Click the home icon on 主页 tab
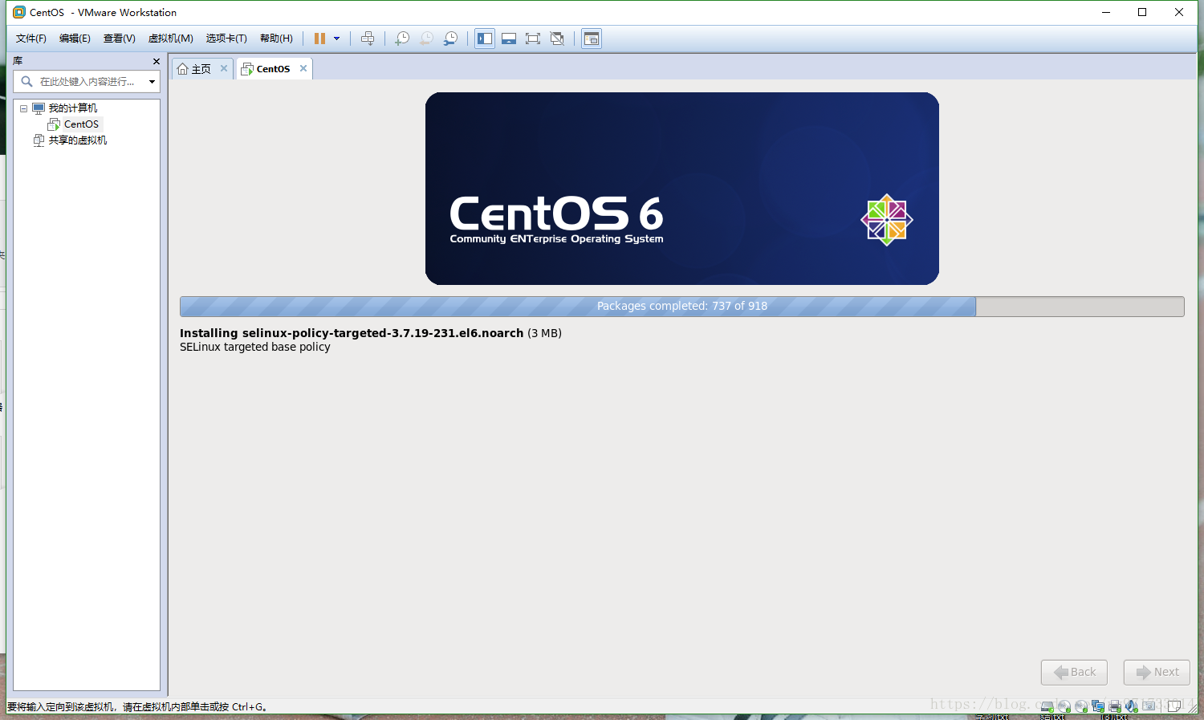The image size is (1204, 720). (x=182, y=69)
